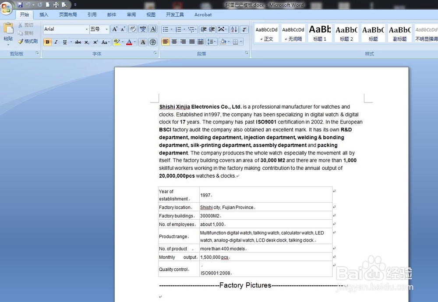Toggle bold formatting
438x302 pixels.
tap(47, 42)
